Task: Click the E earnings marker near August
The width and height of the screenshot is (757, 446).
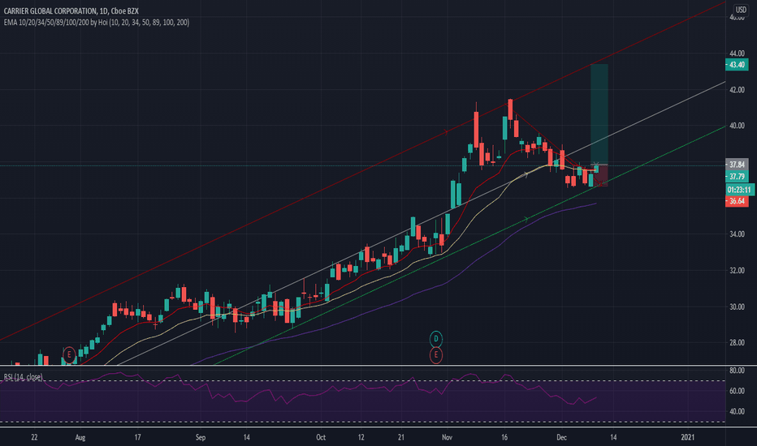Action: pyautogui.click(x=69, y=355)
